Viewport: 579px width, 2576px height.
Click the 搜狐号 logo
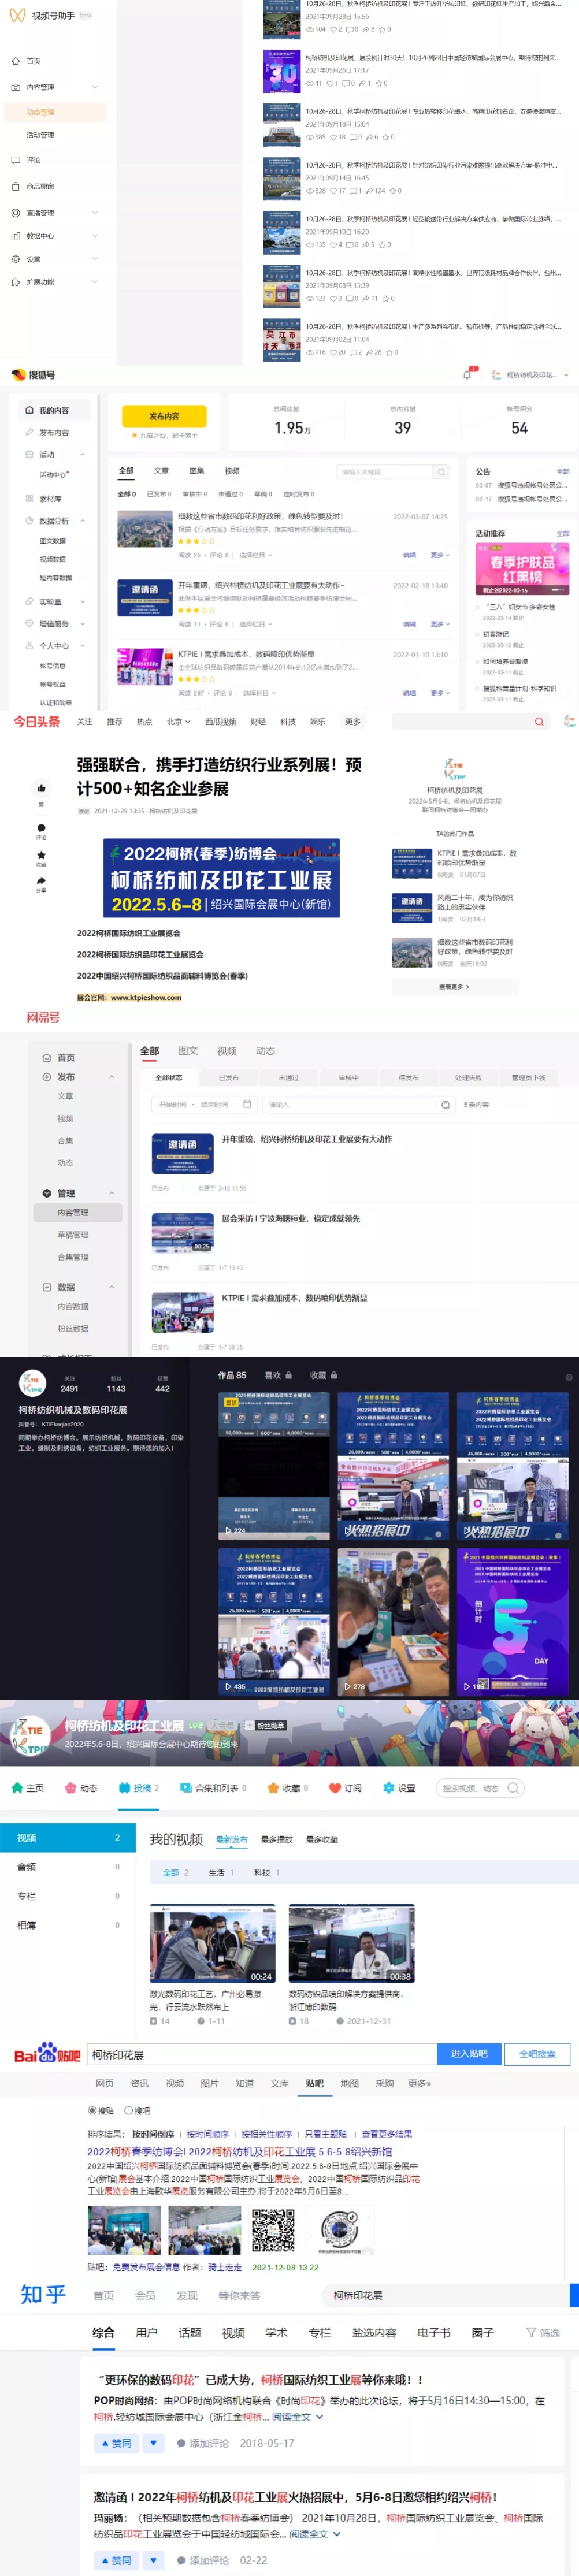[x=33, y=375]
